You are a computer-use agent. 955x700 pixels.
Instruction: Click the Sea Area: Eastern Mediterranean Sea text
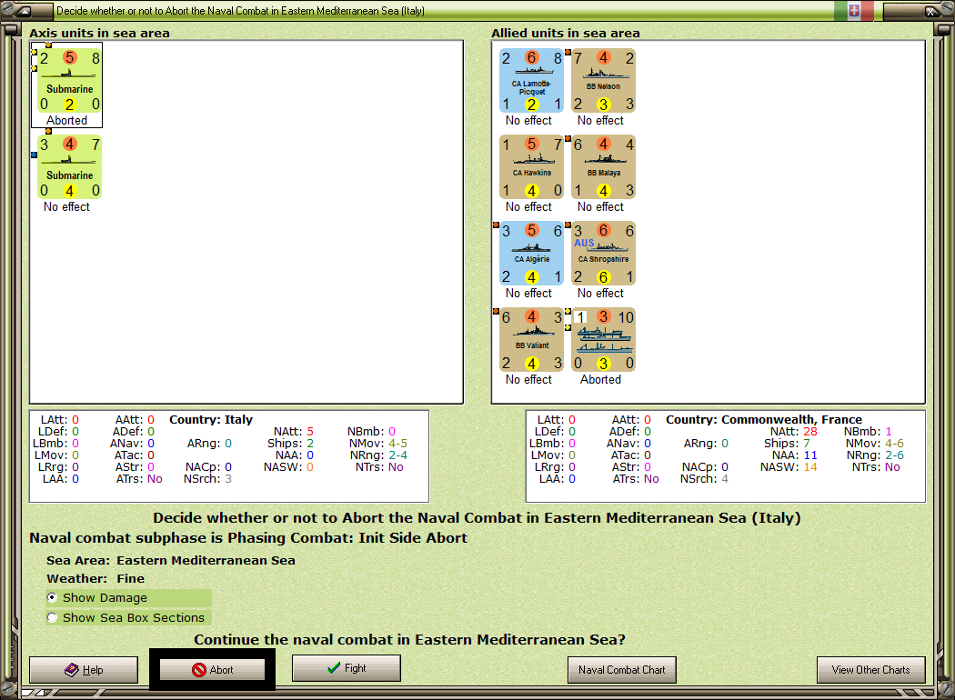(x=171, y=561)
